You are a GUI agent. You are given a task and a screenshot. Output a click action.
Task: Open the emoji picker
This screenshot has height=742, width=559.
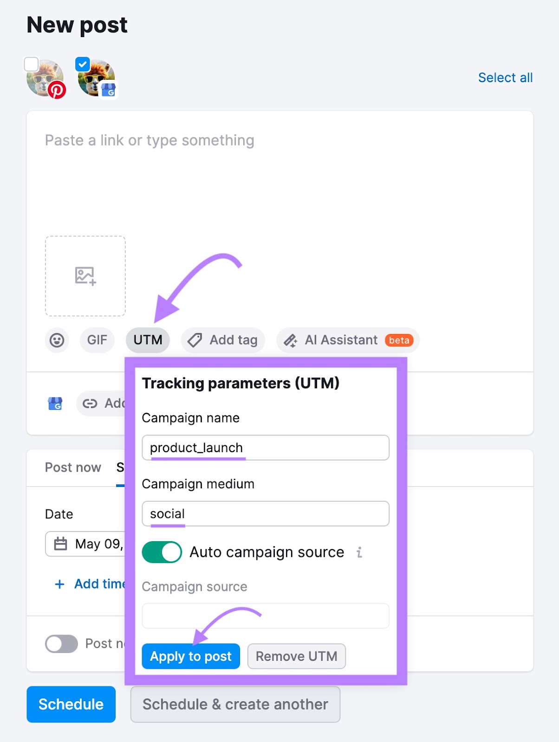[x=56, y=340]
